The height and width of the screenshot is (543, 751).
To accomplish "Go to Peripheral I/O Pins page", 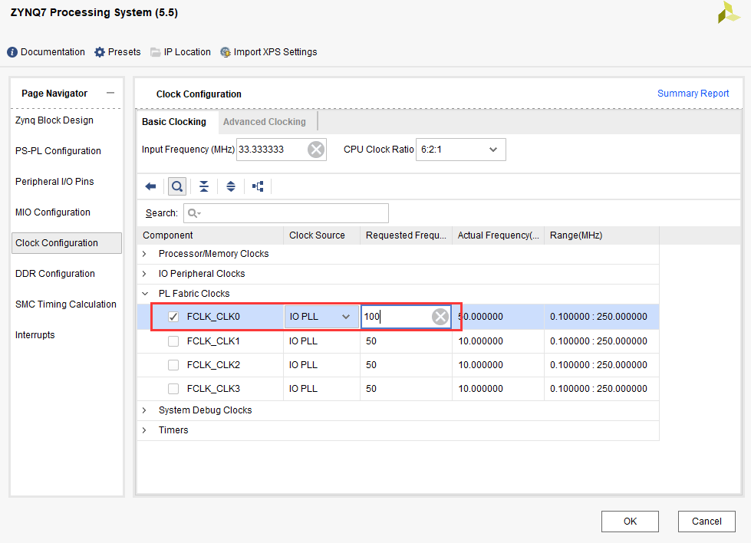I will pyautogui.click(x=54, y=182).
